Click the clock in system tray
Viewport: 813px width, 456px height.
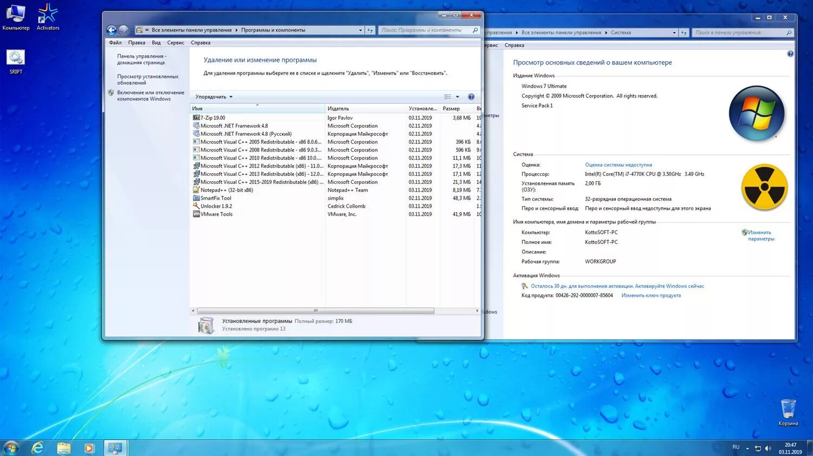tap(790, 448)
